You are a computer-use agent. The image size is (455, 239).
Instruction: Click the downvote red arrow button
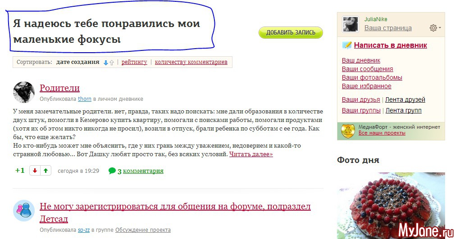coord(35,171)
